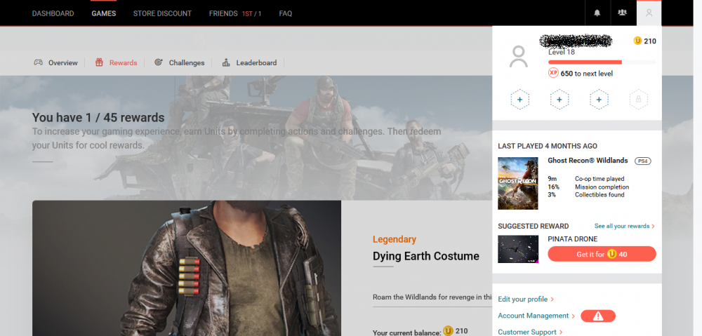
Task: Click the level XP progress bar
Action: coord(602,62)
